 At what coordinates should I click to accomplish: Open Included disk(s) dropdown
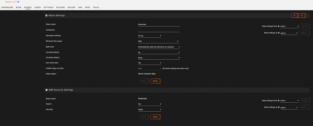click(x=159, y=52)
